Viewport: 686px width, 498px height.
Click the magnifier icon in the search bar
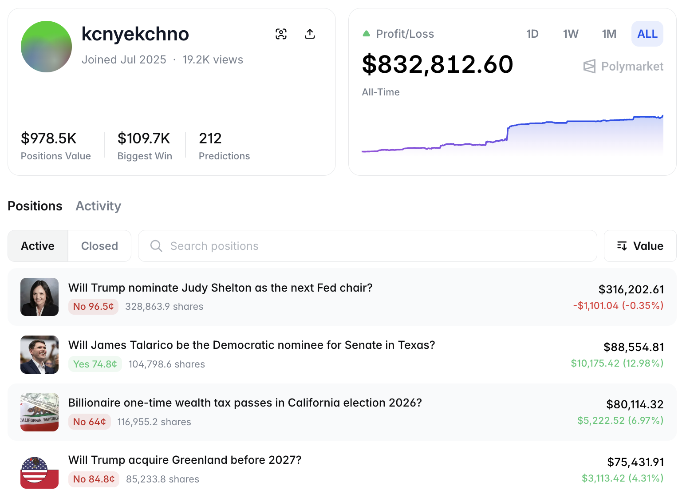pyautogui.click(x=156, y=245)
